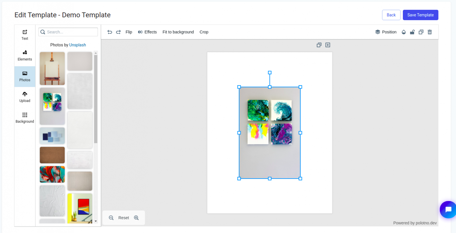The height and width of the screenshot is (233, 456).
Task: Zoom out the canvas
Action: click(x=111, y=218)
